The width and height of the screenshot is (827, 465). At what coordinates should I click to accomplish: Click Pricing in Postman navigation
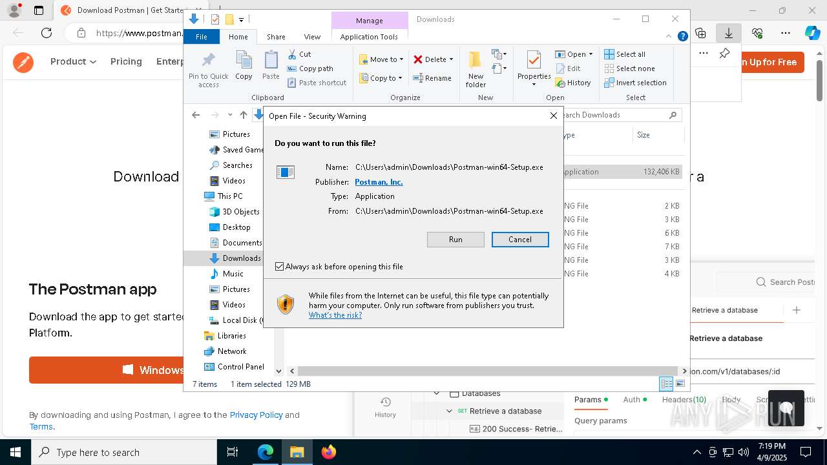126,61
